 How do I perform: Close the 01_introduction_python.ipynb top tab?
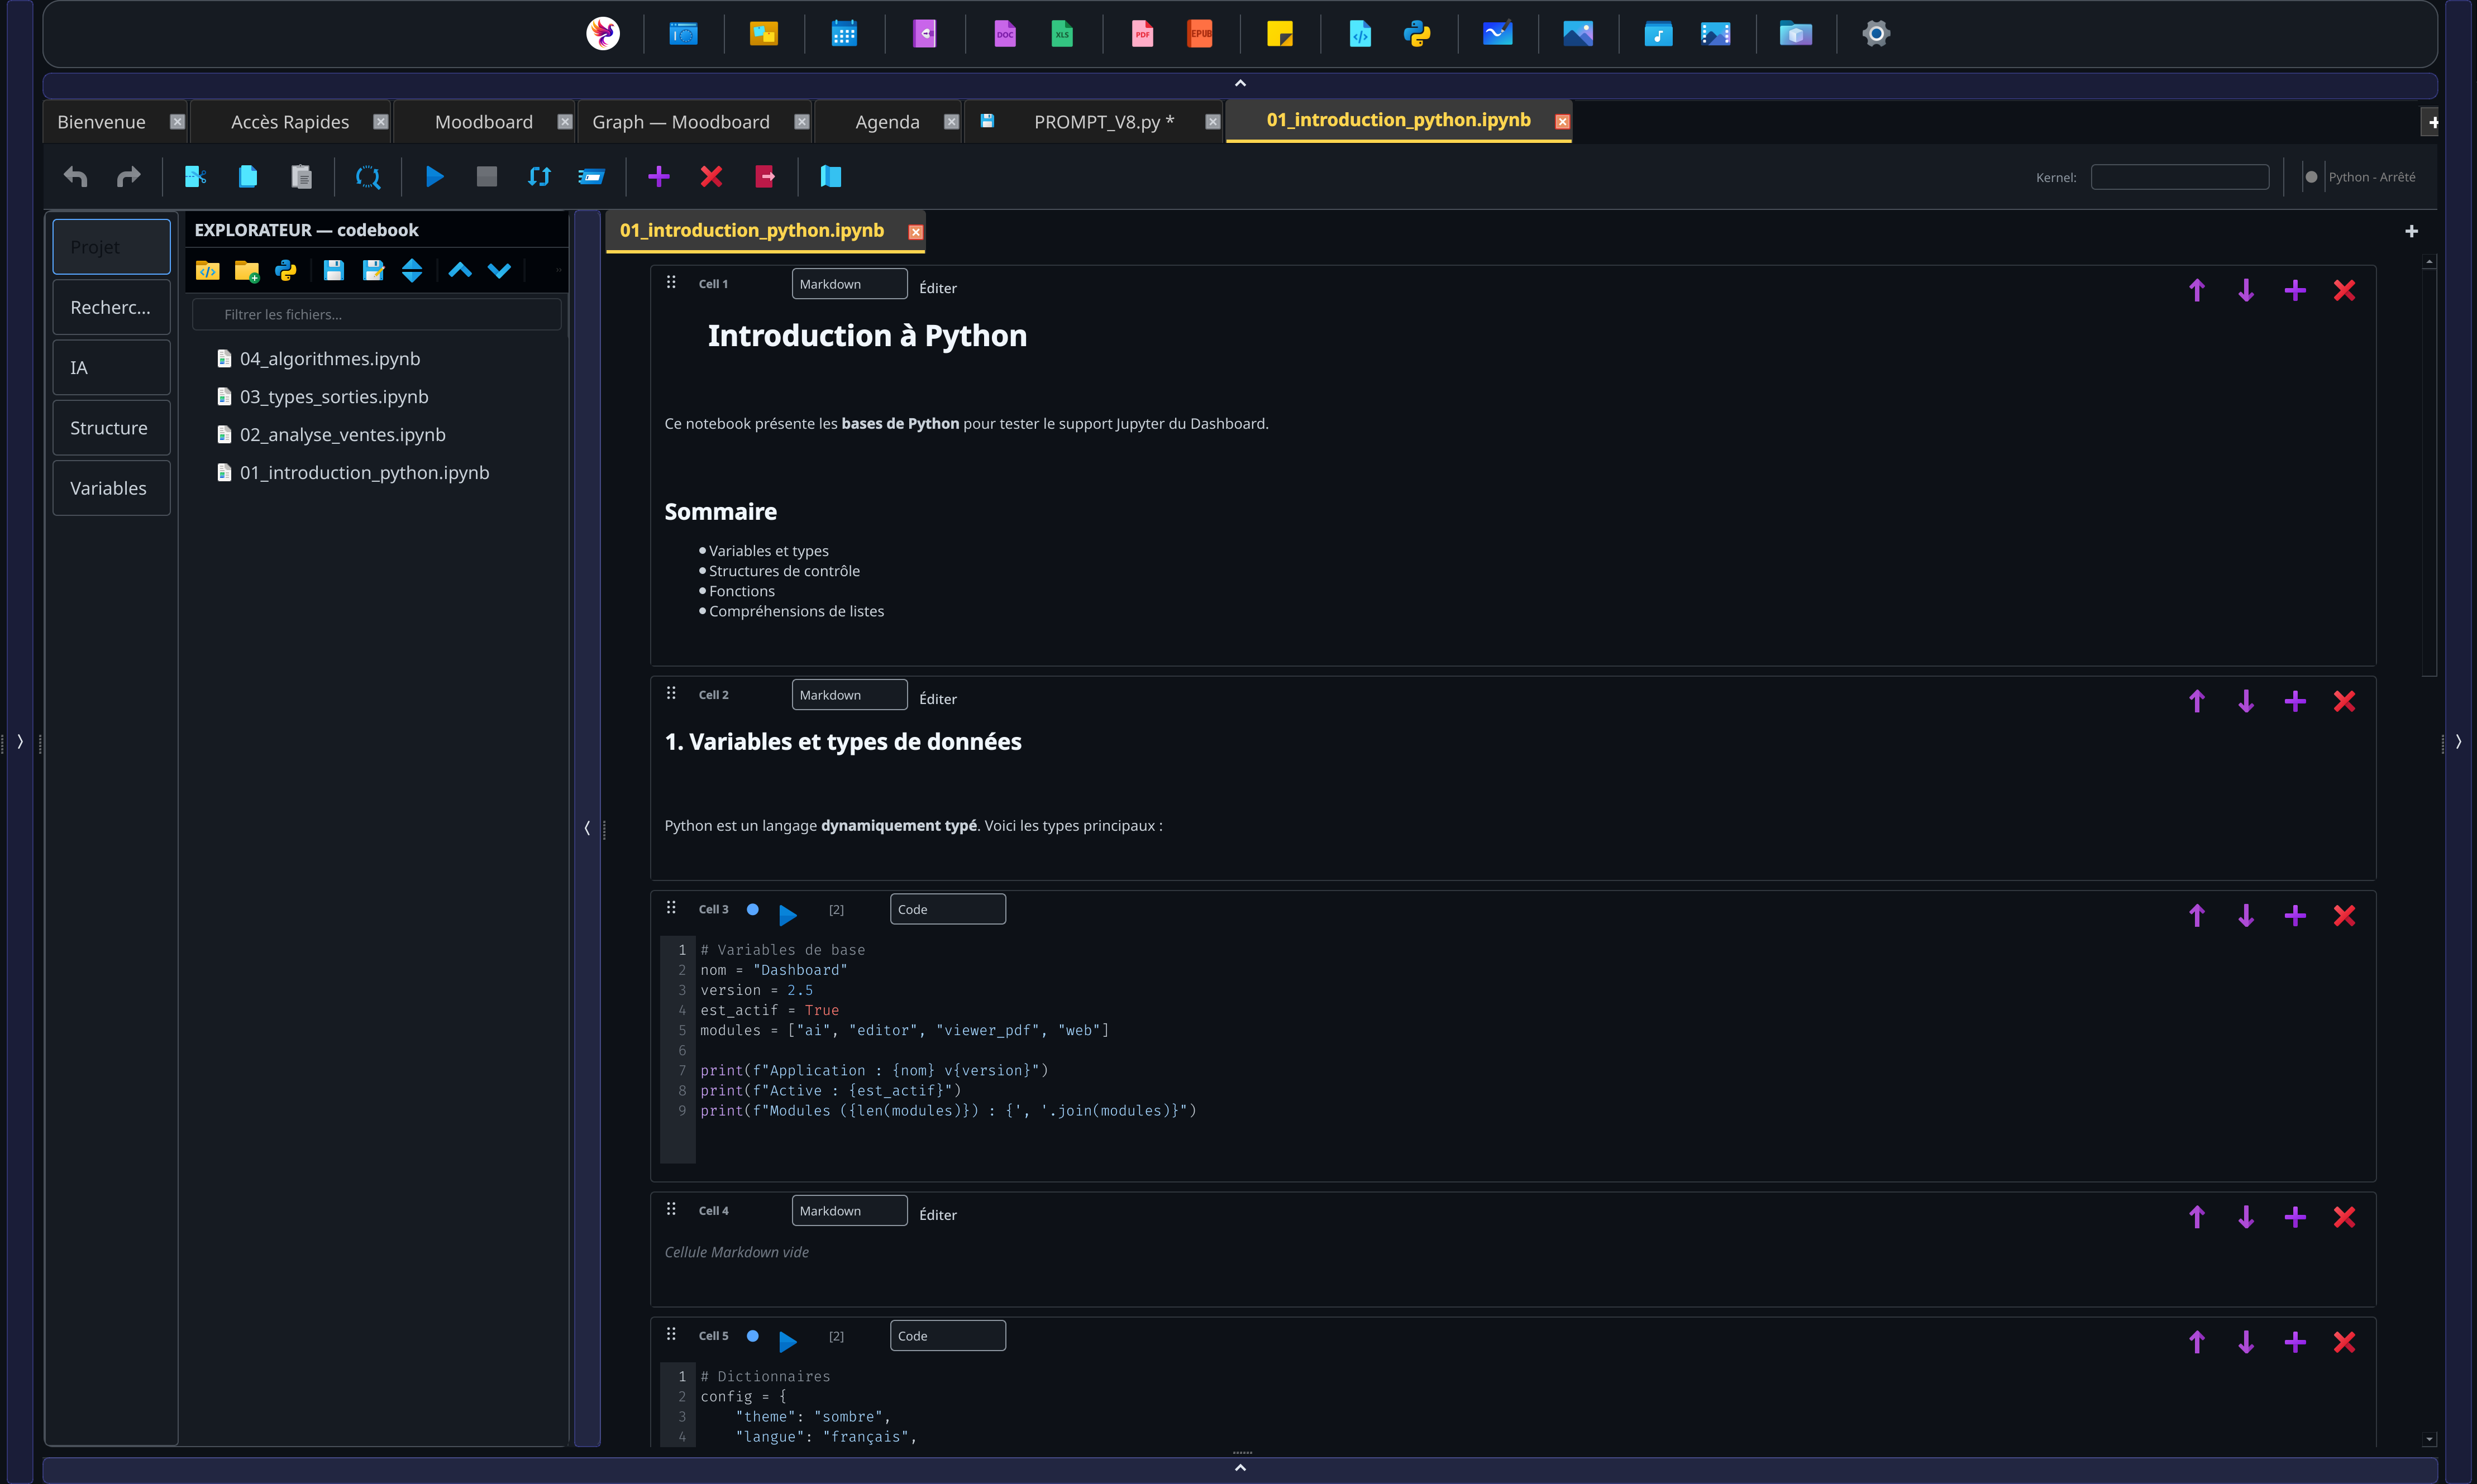click(1562, 121)
